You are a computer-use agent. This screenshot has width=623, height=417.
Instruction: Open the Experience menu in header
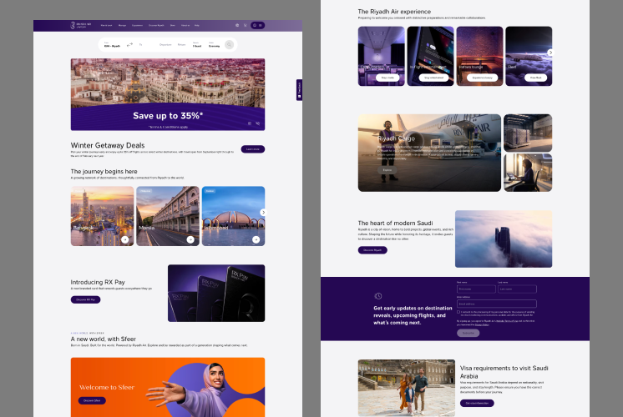137,25
